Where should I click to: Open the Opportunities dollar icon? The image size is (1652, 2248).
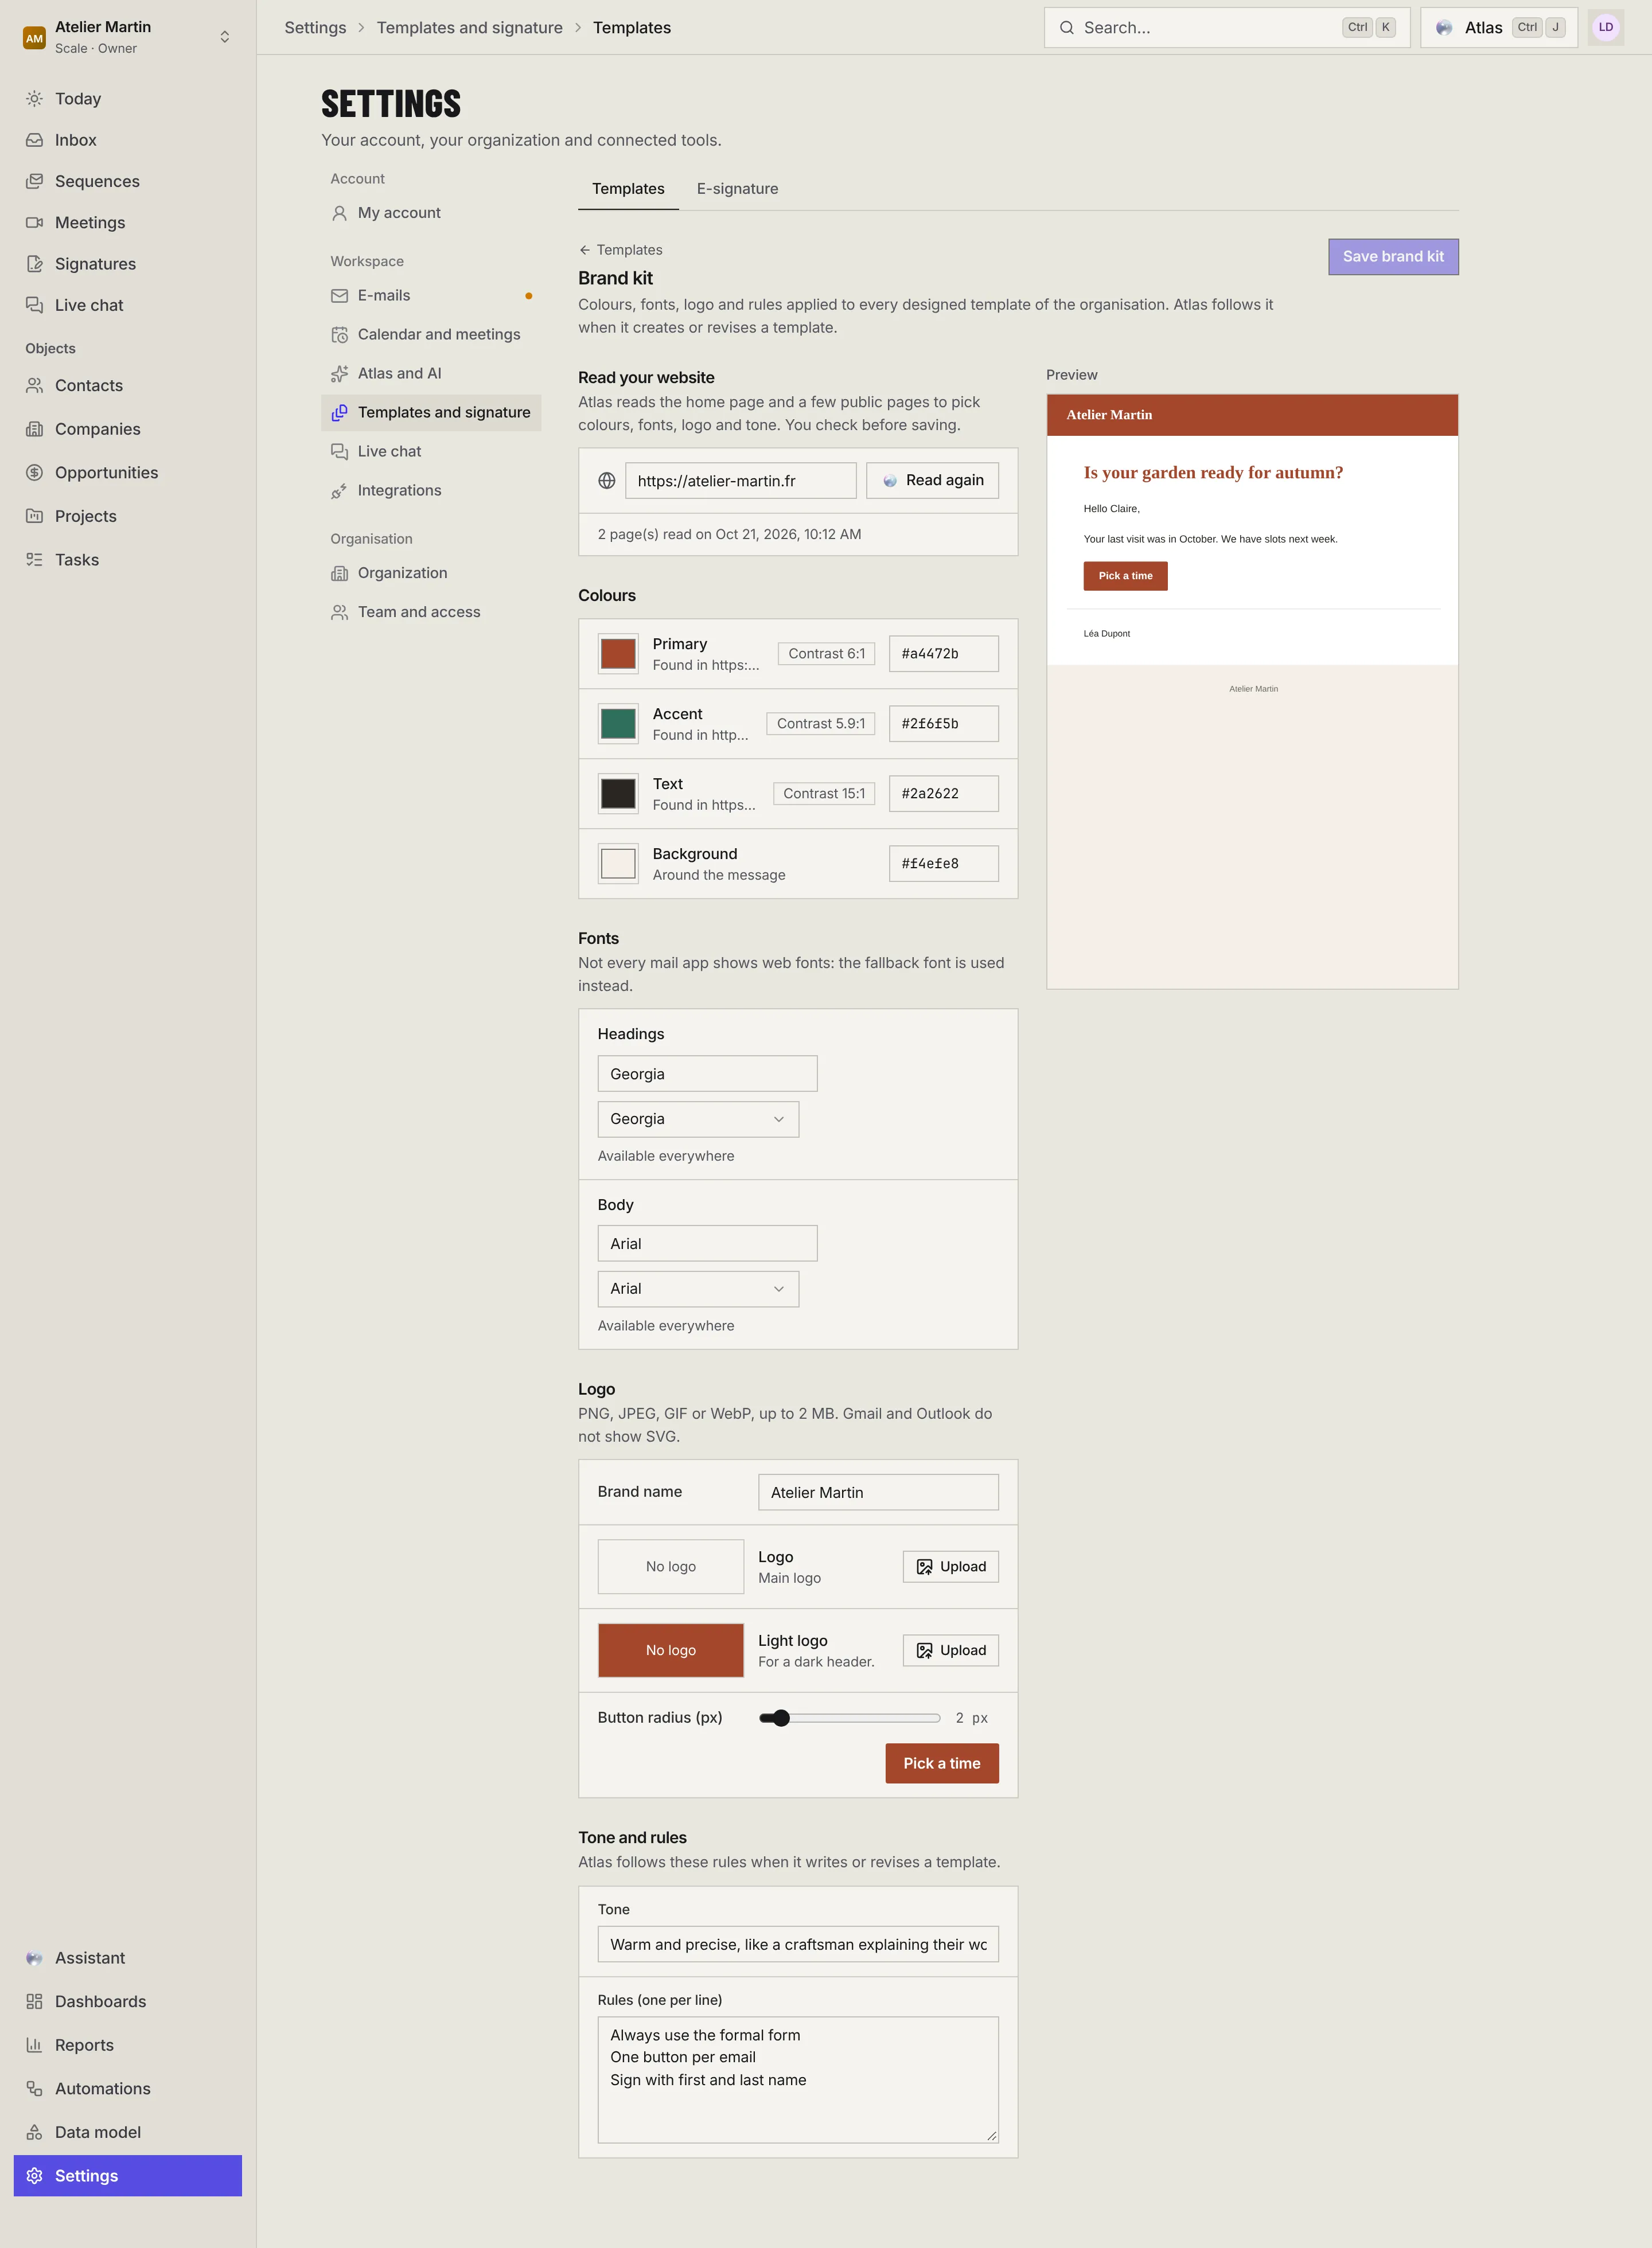(34, 473)
